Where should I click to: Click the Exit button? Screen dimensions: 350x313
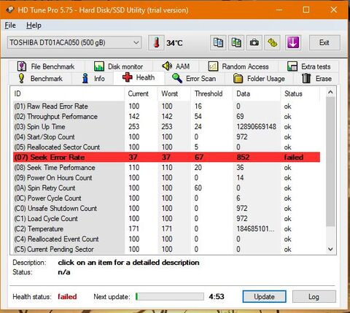pos(324,43)
